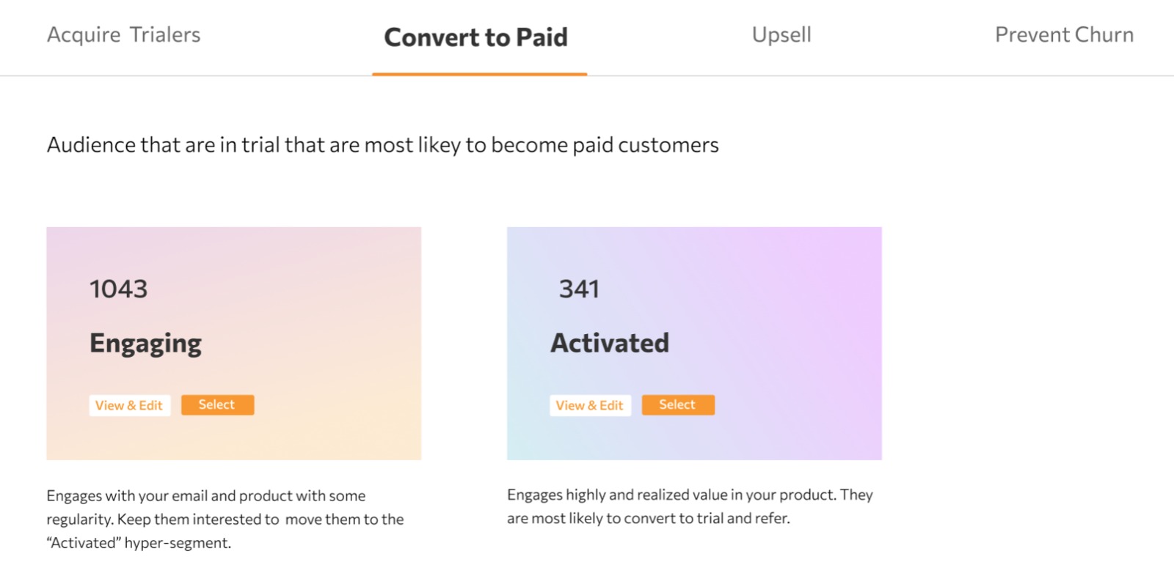Viewport: 1174px width, 562px height.
Task: Select the Prevent Churn tab
Action: point(1064,34)
